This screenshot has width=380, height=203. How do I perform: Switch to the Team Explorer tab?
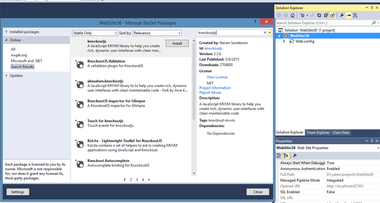pos(318,132)
